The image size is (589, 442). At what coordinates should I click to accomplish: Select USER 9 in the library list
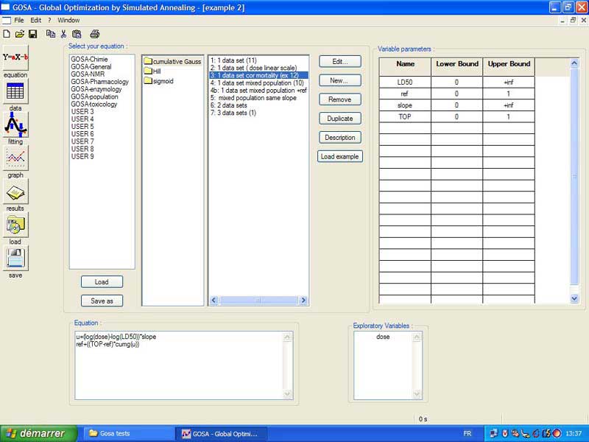82,156
